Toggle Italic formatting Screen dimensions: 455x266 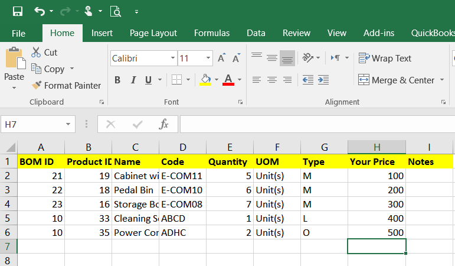point(133,80)
